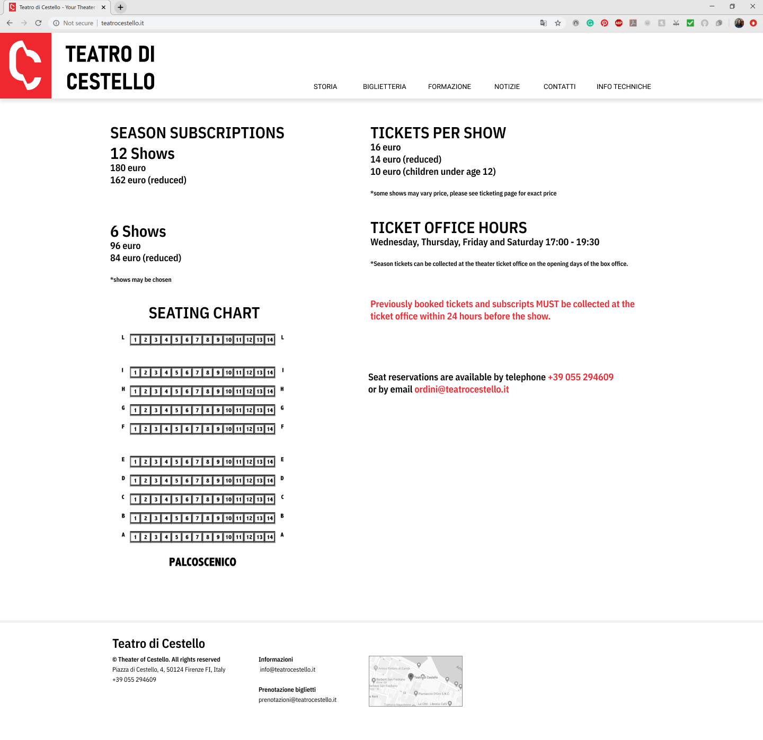Click seat 1 in row L of seating chart
This screenshot has height=740, width=763.
click(136, 340)
